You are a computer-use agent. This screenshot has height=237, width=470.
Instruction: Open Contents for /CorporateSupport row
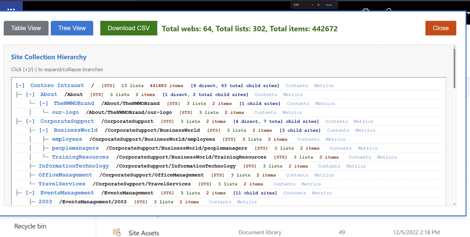(336, 122)
